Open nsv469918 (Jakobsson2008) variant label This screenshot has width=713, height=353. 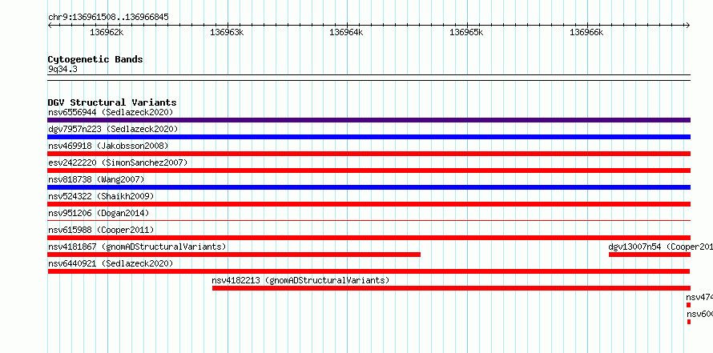[108, 146]
